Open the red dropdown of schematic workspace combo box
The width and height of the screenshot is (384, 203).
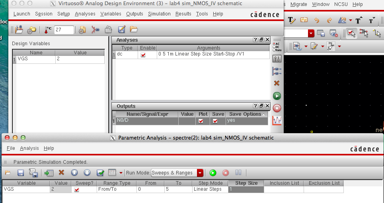coord(311,33)
